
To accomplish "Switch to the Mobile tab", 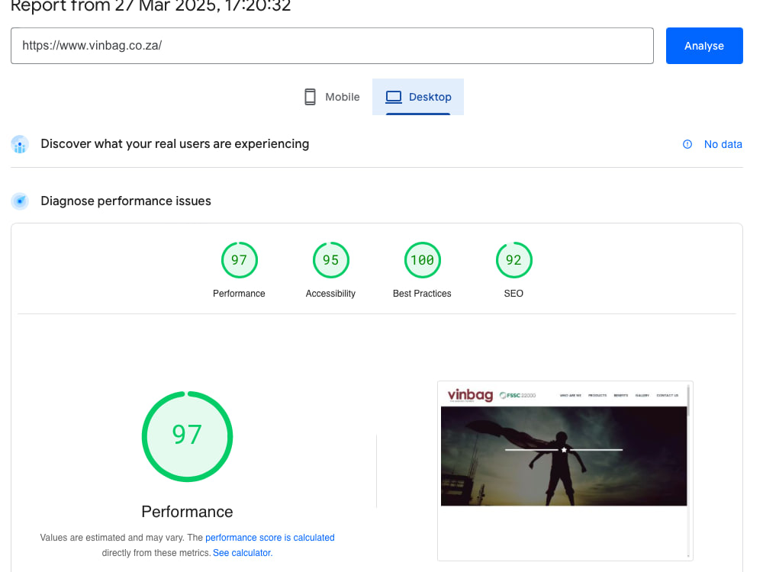I will (x=332, y=97).
